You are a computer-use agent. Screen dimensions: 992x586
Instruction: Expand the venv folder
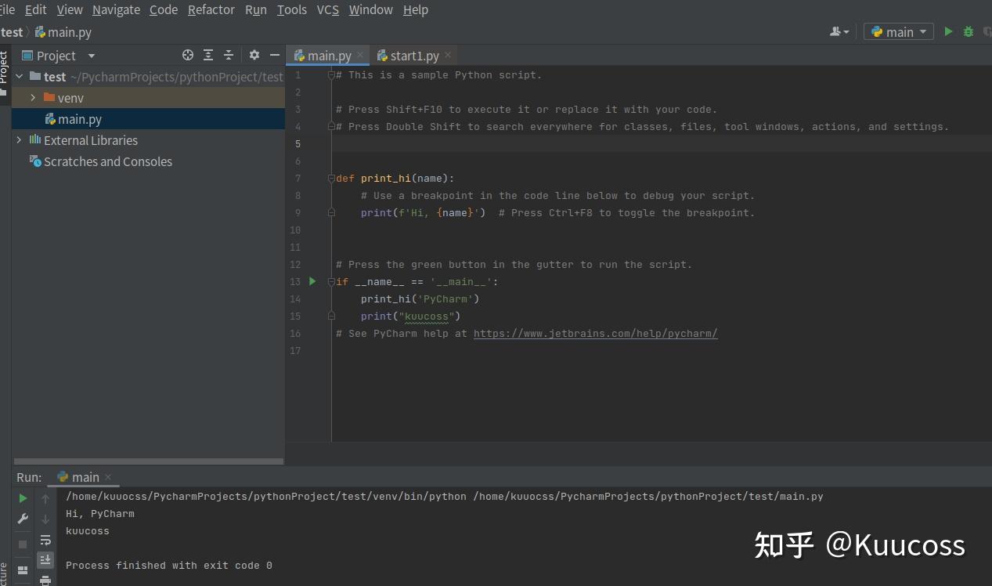tap(32, 97)
